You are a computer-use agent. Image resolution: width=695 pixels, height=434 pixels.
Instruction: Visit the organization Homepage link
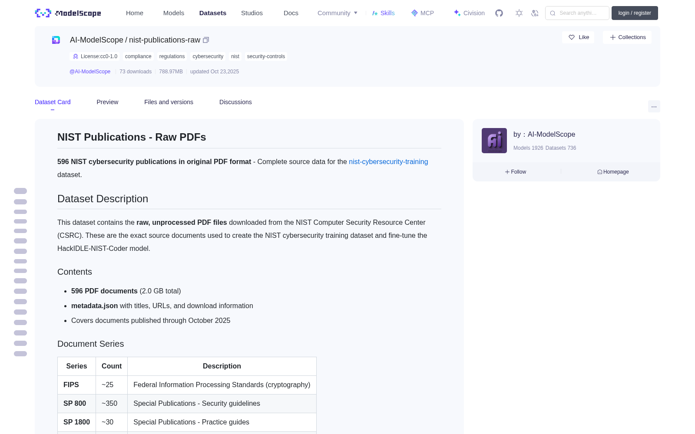coord(613,172)
